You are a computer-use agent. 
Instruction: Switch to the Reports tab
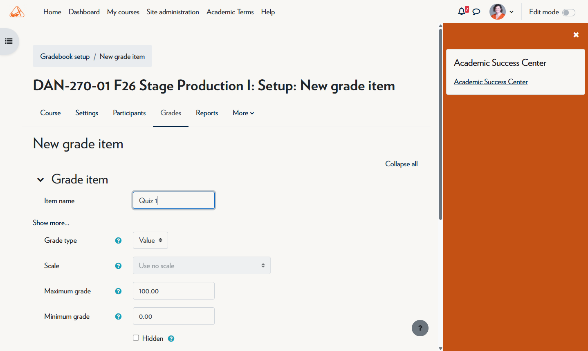point(207,113)
